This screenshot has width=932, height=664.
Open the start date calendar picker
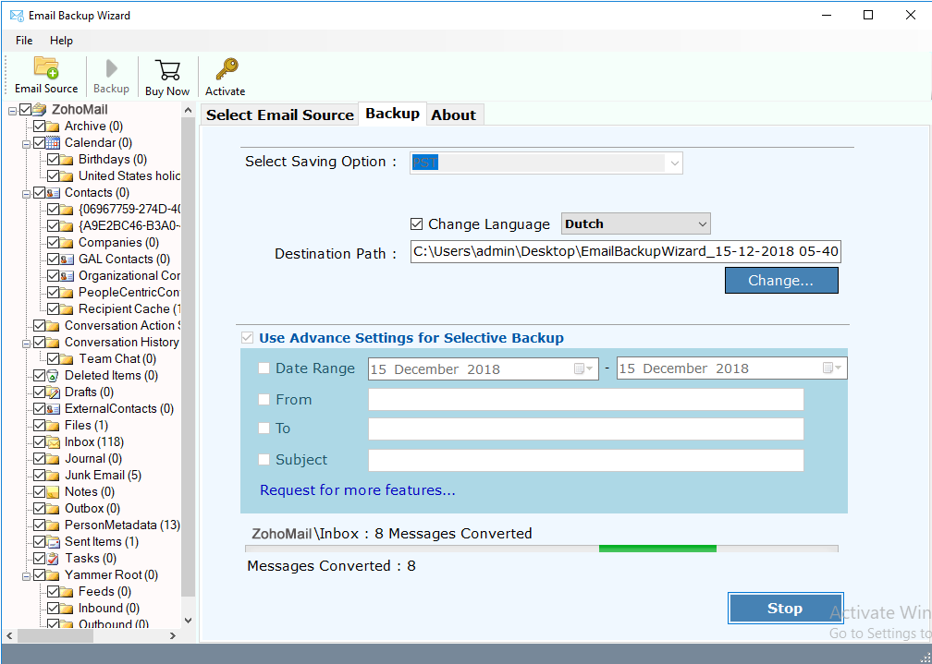pyautogui.click(x=583, y=368)
